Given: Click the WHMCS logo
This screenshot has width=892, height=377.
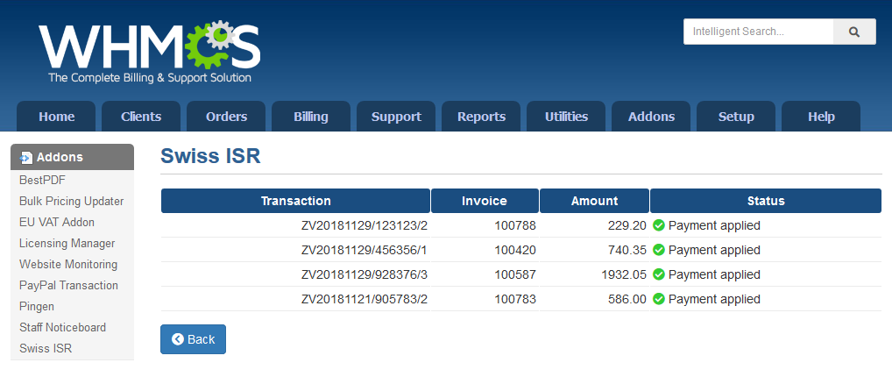Looking at the screenshot, I should (150, 52).
